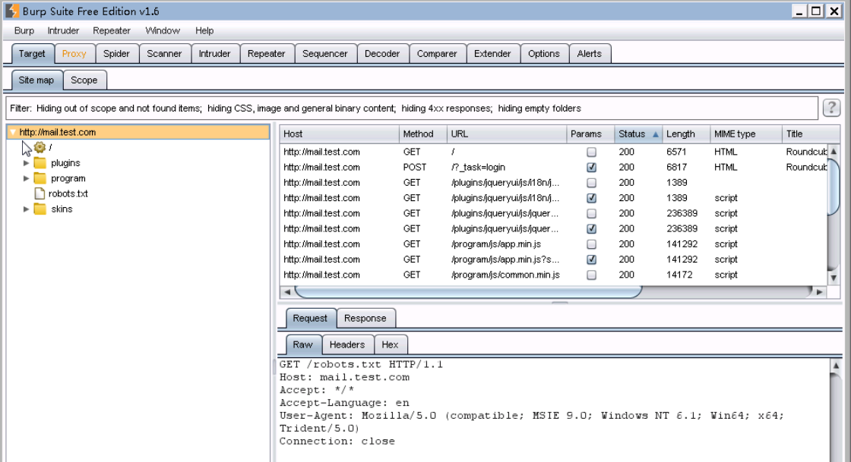The image size is (851, 462).
Task: Click the table horizontal scrollbar thumb
Action: point(468,292)
